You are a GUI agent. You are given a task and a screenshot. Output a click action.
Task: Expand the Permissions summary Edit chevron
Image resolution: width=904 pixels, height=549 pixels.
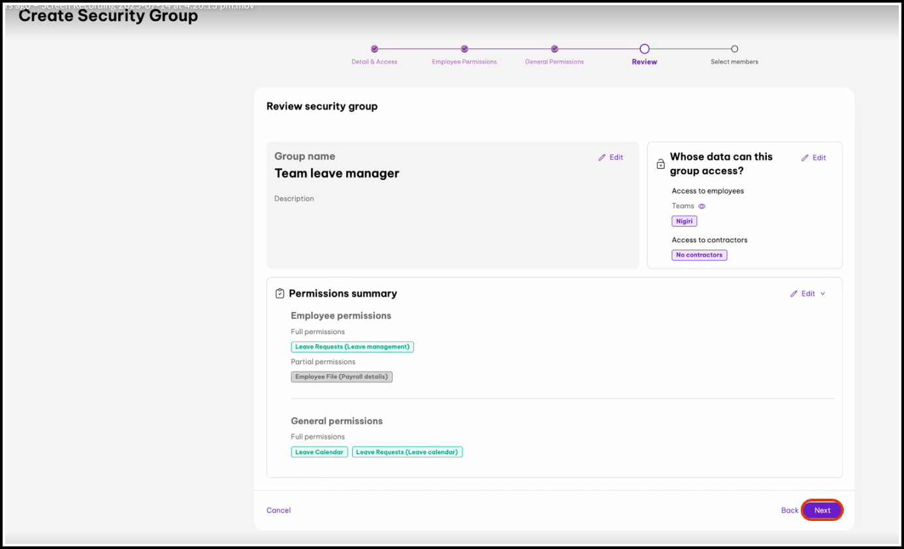[x=822, y=294]
